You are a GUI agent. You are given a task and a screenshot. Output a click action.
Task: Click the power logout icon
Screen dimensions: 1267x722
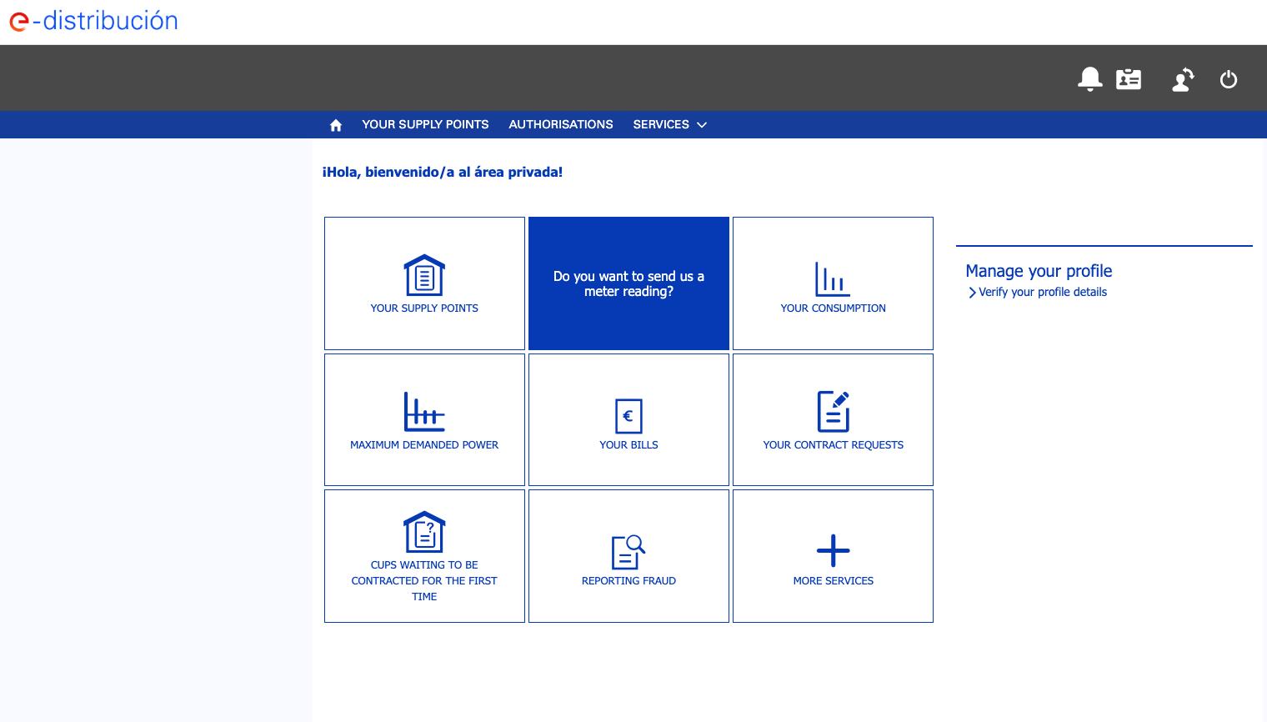(1229, 79)
